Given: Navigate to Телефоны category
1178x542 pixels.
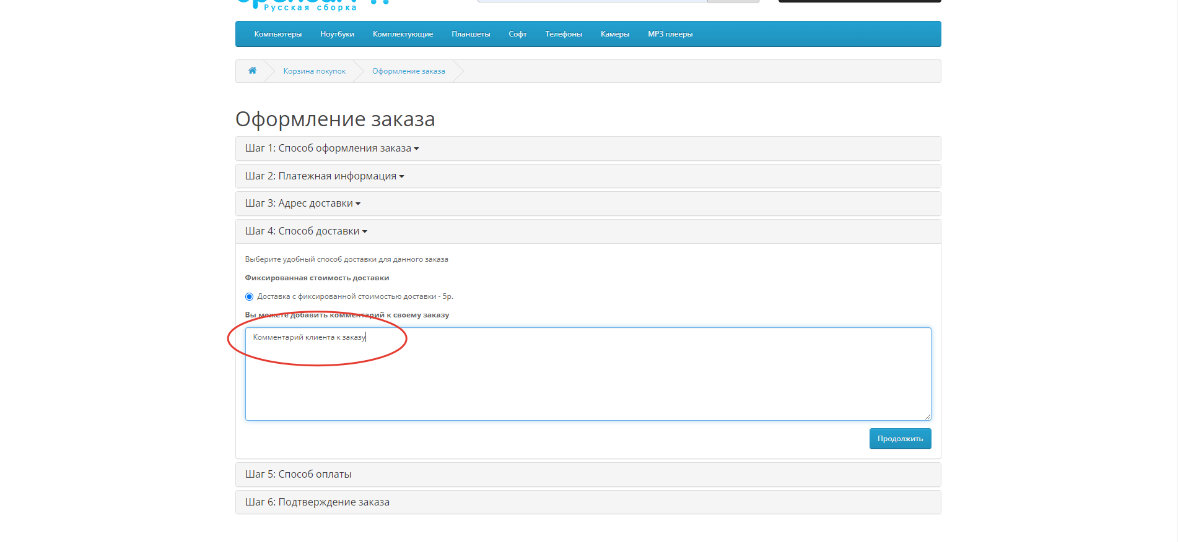Looking at the screenshot, I should 563,34.
